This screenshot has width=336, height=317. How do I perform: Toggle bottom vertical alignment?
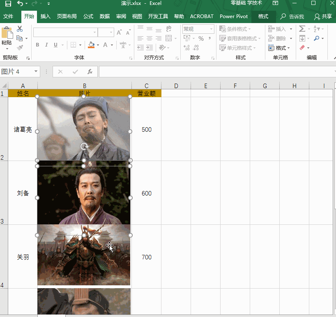159,30
